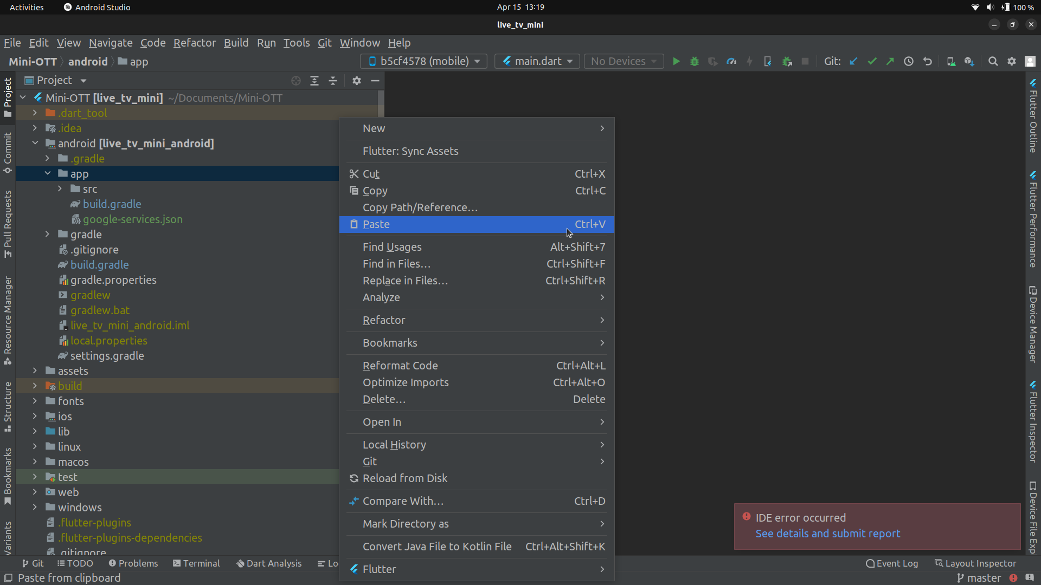The image size is (1041, 585).
Task: Collapse the app folder
Action: [x=47, y=173]
